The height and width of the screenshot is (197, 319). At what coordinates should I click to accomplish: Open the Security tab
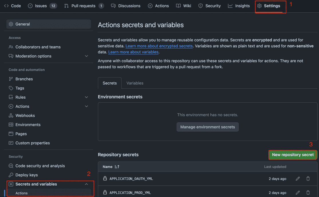(x=209, y=6)
